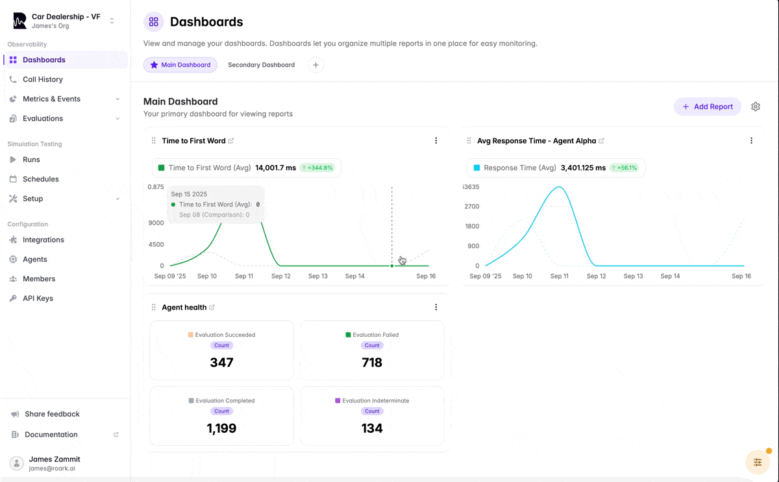The height and width of the screenshot is (482, 779).
Task: Click the Dashboards grid header icon
Action: [154, 22]
